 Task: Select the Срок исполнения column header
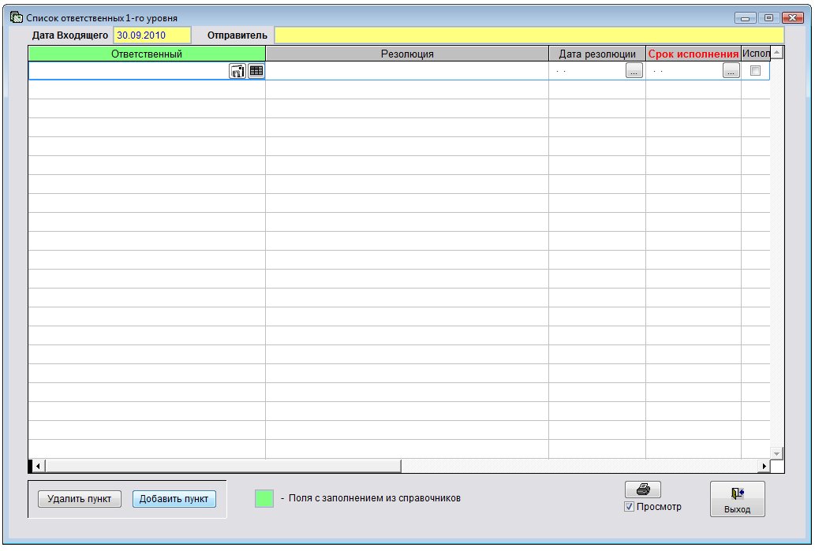tap(693, 54)
